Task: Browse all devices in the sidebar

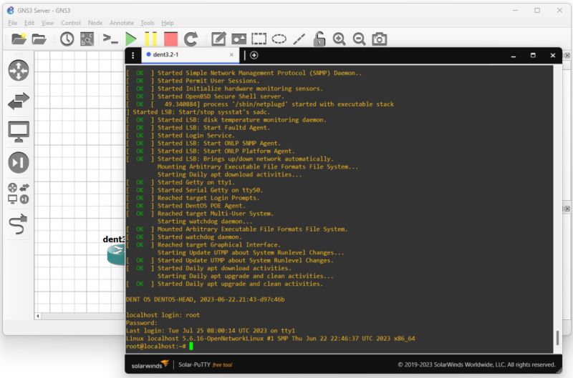Action: 19,193
